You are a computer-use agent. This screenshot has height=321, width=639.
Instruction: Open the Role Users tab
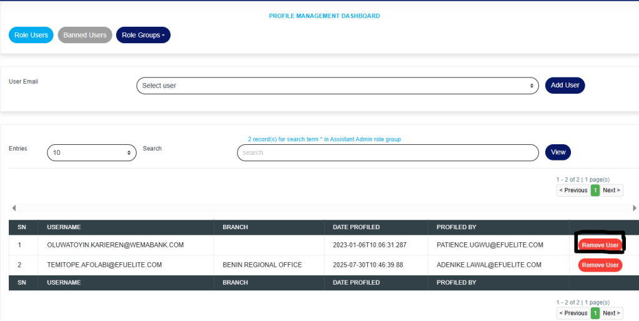(31, 35)
